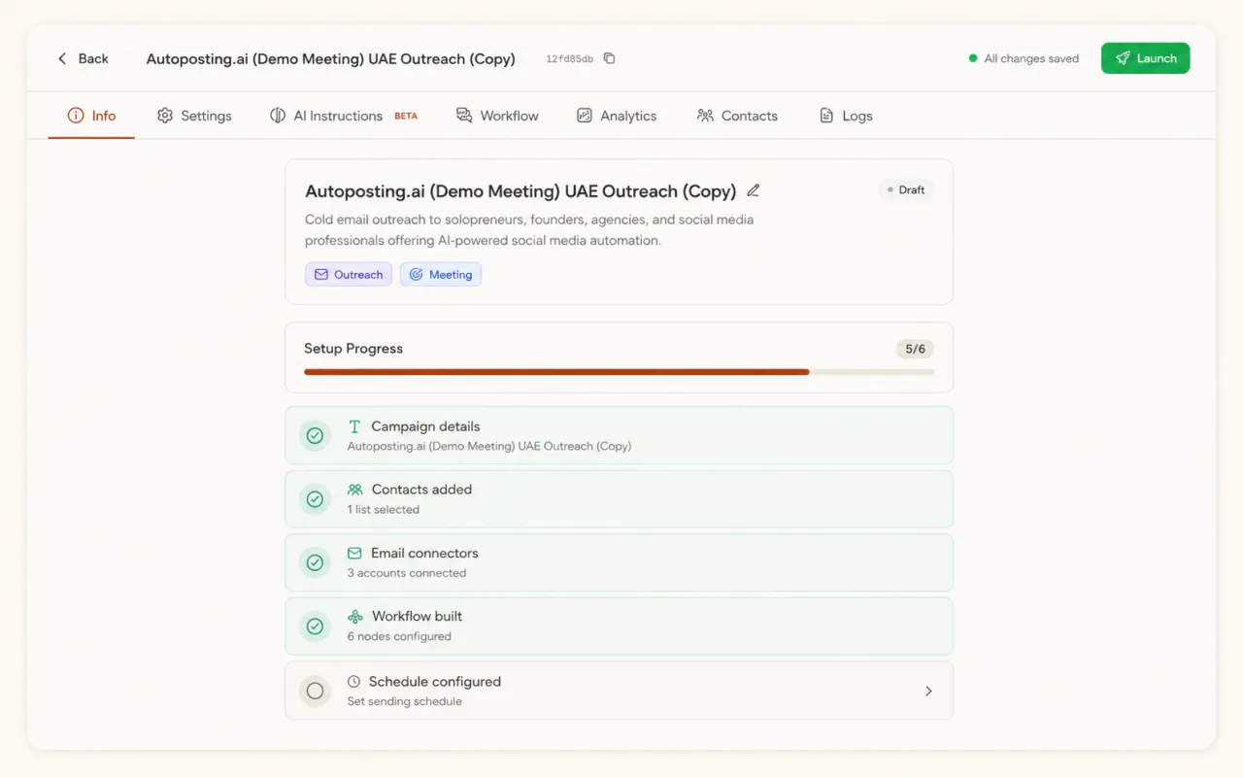1243x778 pixels.
Task: Switch to the Contacts tab
Action: [737, 116]
